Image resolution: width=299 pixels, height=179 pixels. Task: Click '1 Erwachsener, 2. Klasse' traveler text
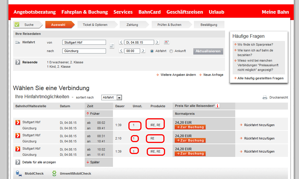point(65,62)
